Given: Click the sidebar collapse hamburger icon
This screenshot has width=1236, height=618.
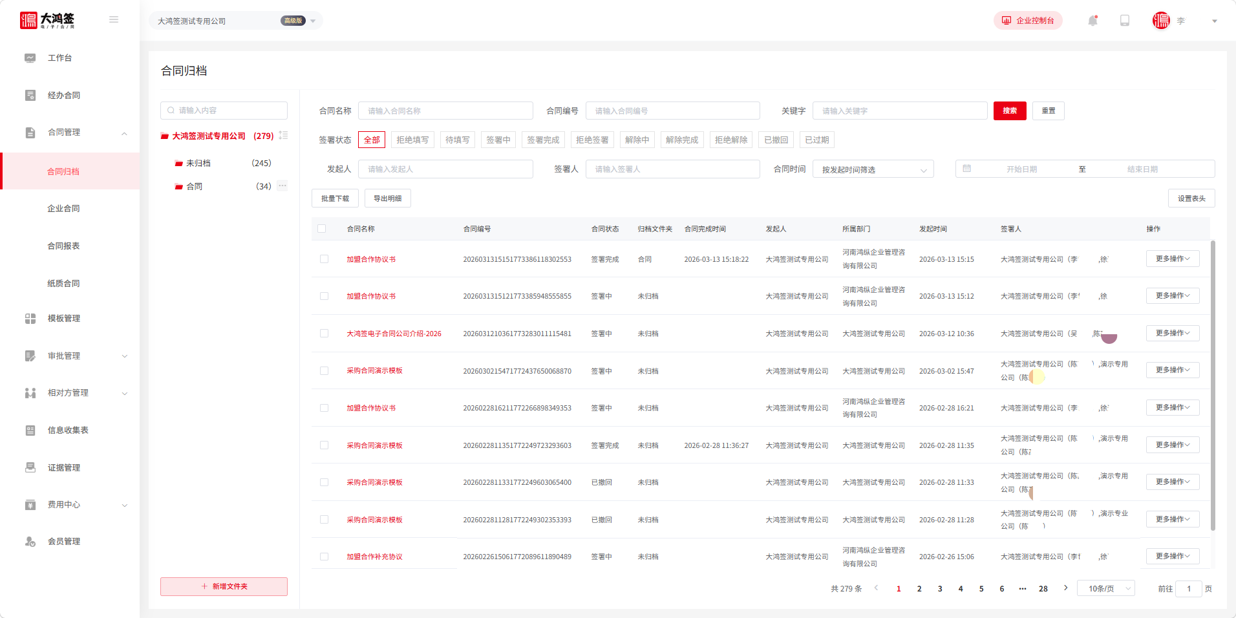Looking at the screenshot, I should (114, 20).
